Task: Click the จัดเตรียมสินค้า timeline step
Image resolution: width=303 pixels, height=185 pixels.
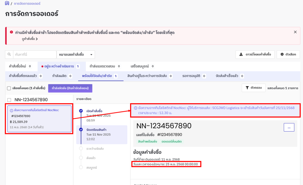Action: coord(96,130)
